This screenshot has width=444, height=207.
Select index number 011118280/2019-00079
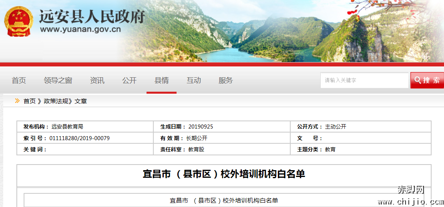80,138
